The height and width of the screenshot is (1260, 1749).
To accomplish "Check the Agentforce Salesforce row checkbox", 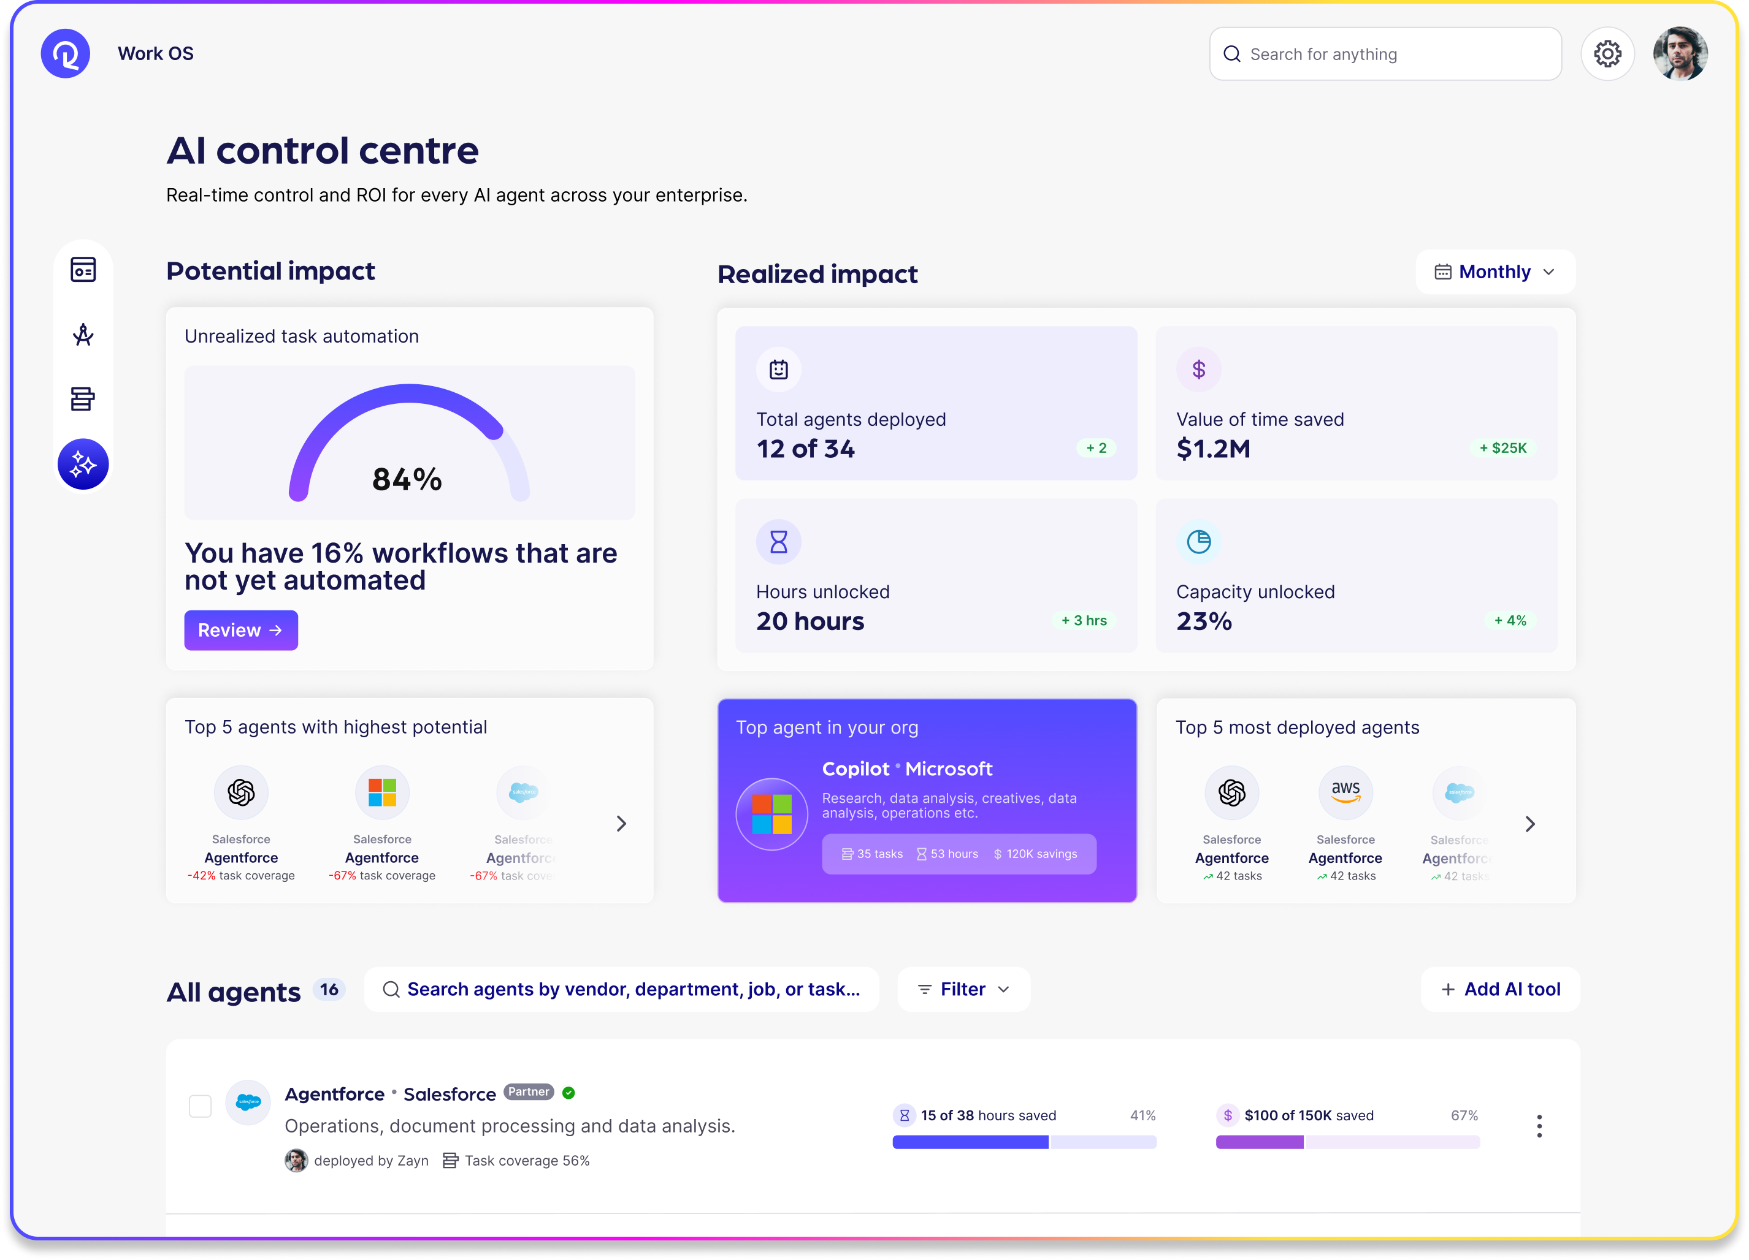I will tap(201, 1106).
